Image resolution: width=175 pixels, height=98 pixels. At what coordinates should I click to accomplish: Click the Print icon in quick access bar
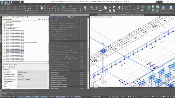[x=20, y=2]
